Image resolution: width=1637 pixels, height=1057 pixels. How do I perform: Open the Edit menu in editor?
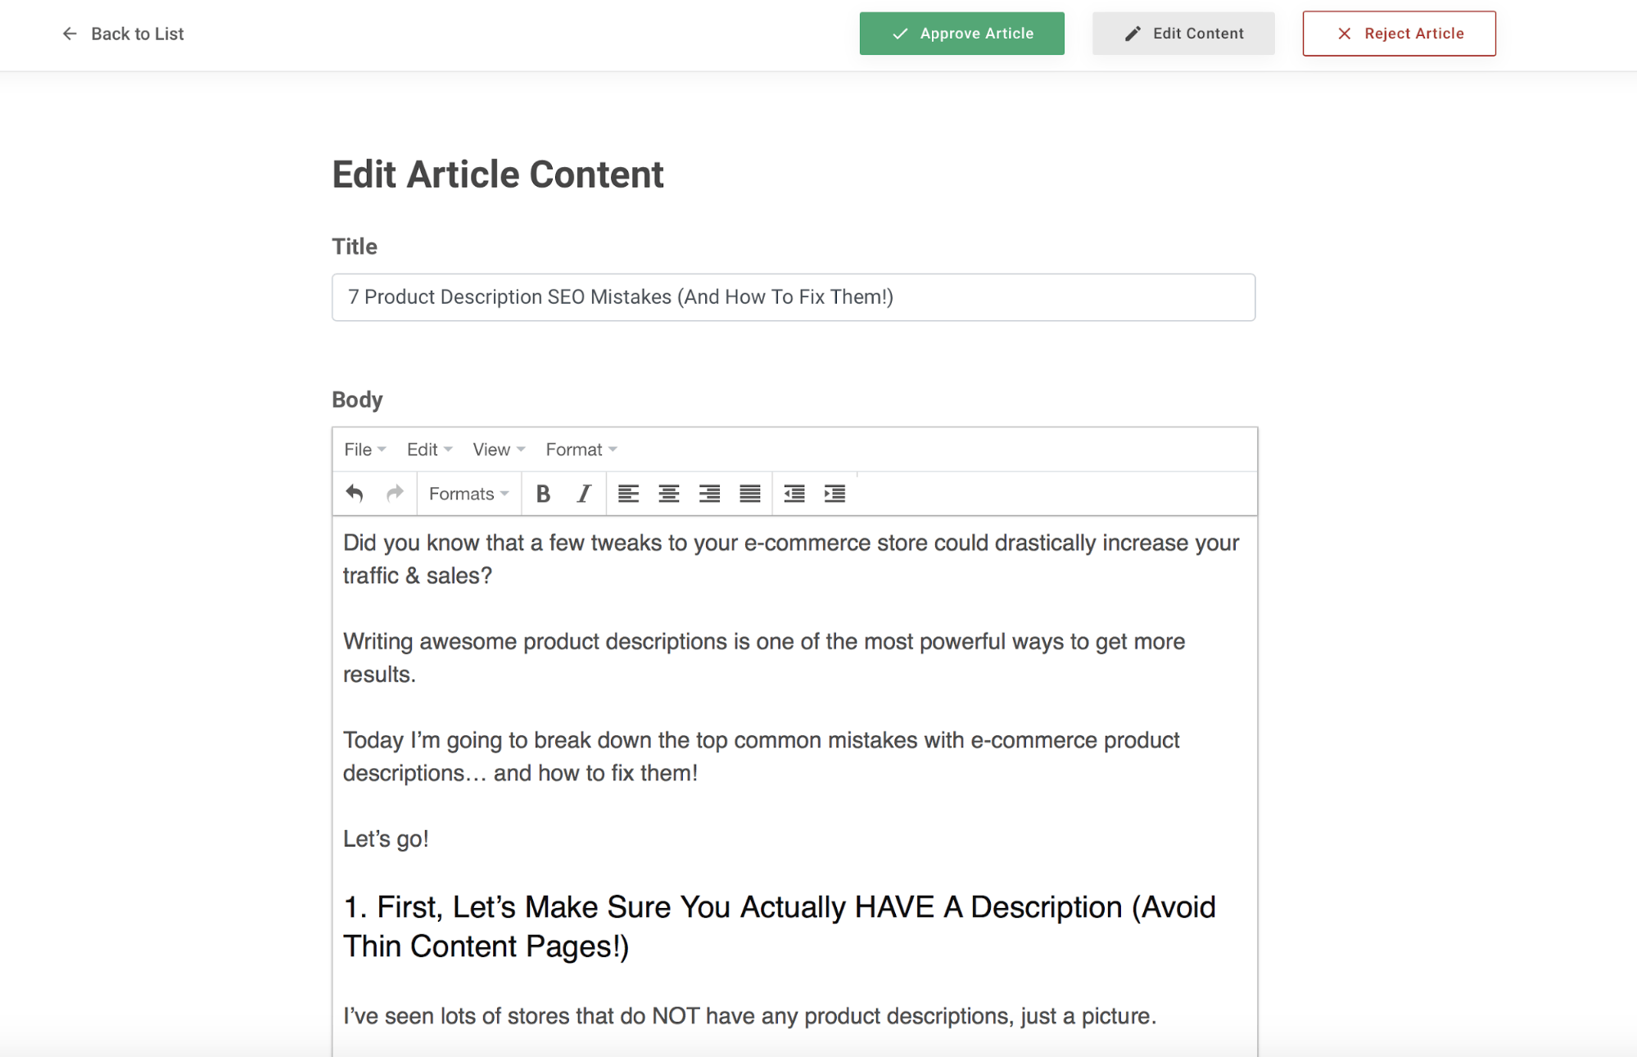point(429,449)
